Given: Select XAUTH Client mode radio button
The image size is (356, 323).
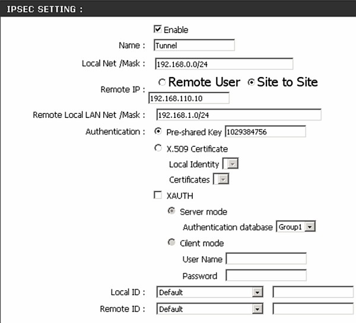Looking at the screenshot, I should click(x=172, y=242).
